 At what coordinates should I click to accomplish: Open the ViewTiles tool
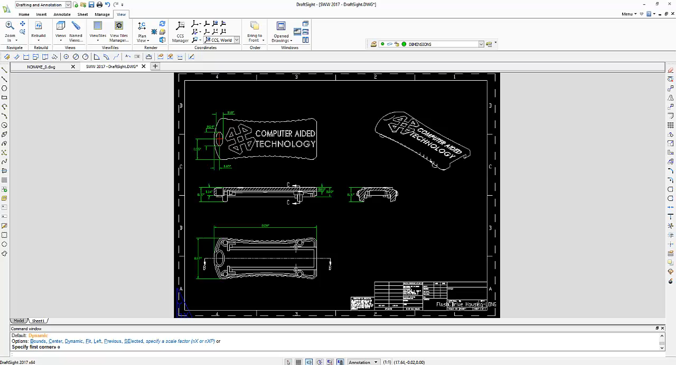pyautogui.click(x=98, y=25)
